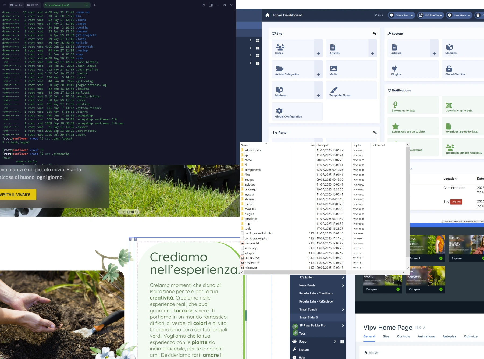Click the plus icon to add Users
Image resolution: width=484 pixels, height=359 pixels.
coord(318,53)
